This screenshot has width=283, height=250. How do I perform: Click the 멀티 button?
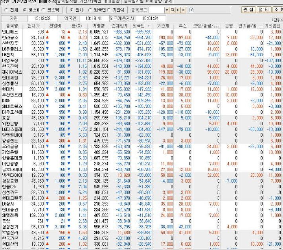coord(264,9)
